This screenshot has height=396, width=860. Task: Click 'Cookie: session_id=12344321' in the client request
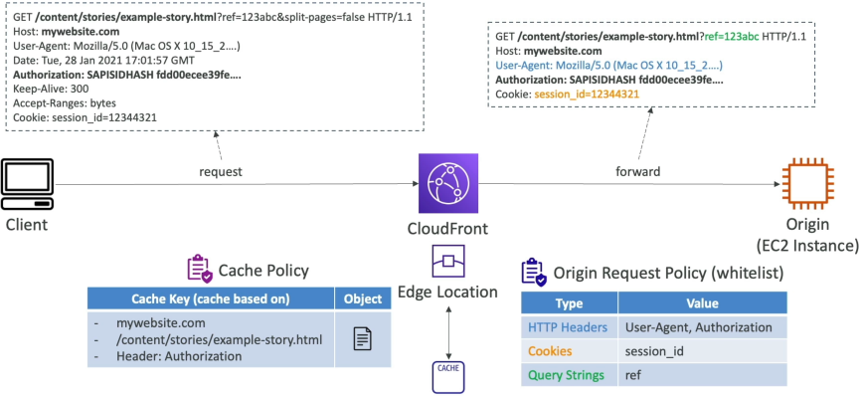pyautogui.click(x=86, y=117)
